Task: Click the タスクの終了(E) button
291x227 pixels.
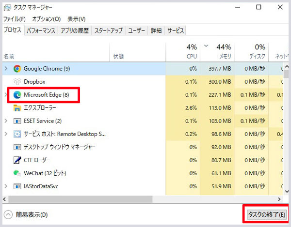Action: [x=267, y=215]
